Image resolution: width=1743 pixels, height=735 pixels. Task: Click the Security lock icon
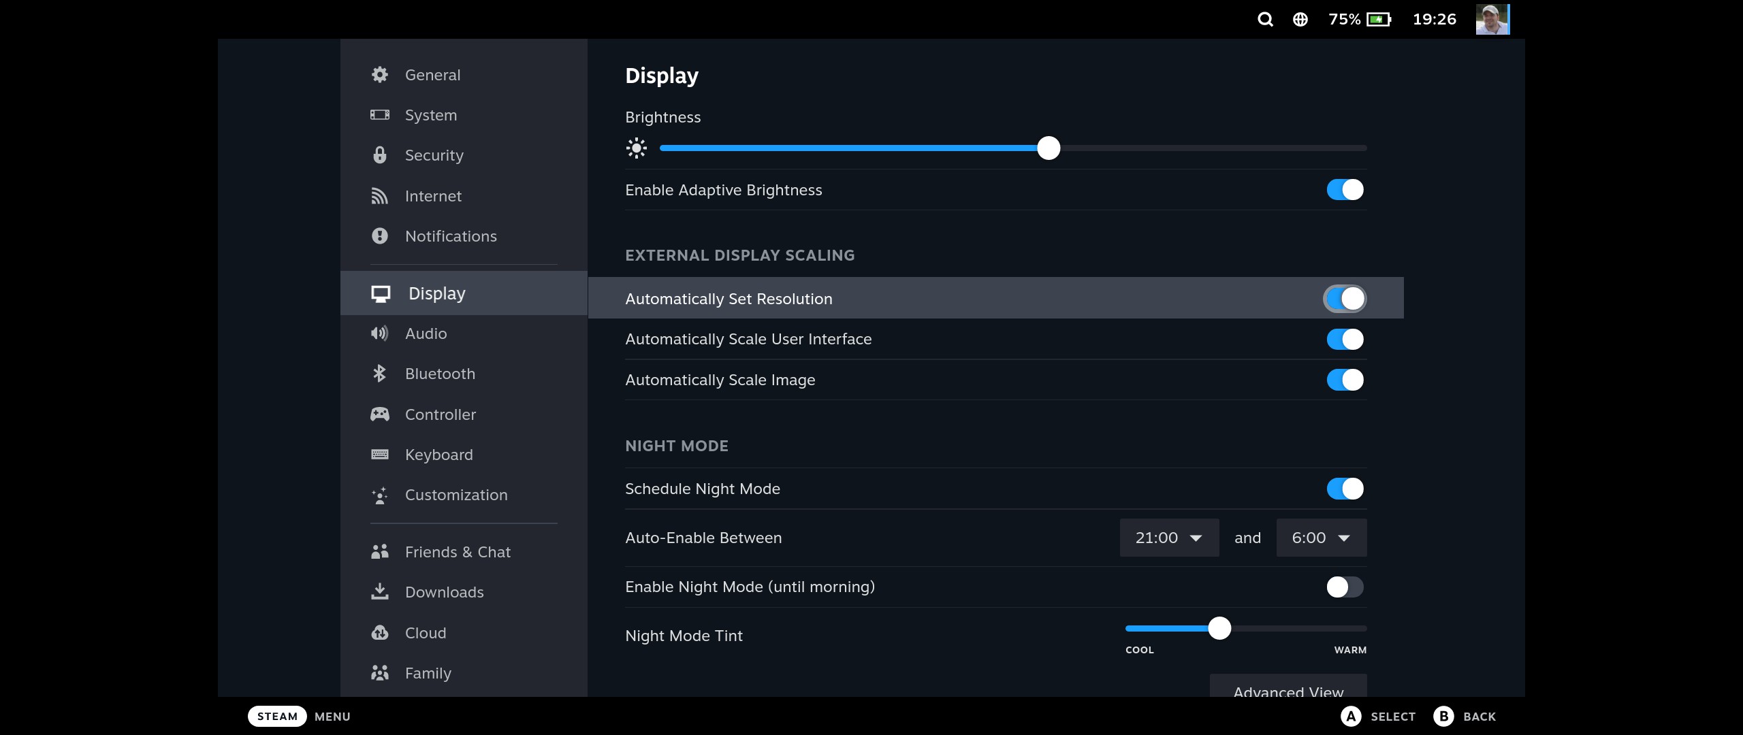point(379,155)
